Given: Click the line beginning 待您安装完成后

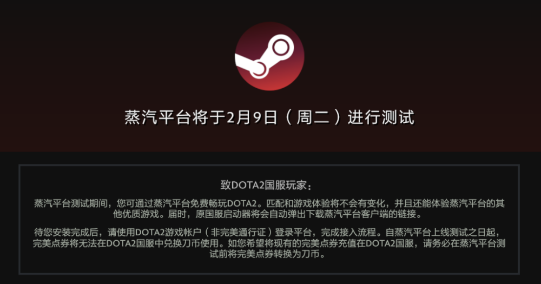Looking at the screenshot, I should pyautogui.click(x=267, y=232).
